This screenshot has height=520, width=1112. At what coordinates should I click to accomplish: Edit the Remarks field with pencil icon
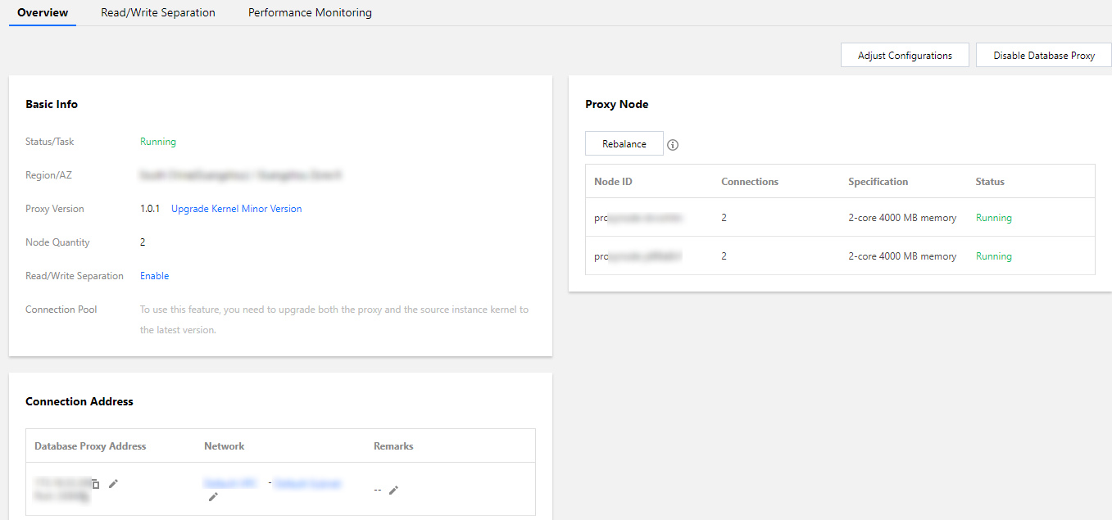[393, 490]
